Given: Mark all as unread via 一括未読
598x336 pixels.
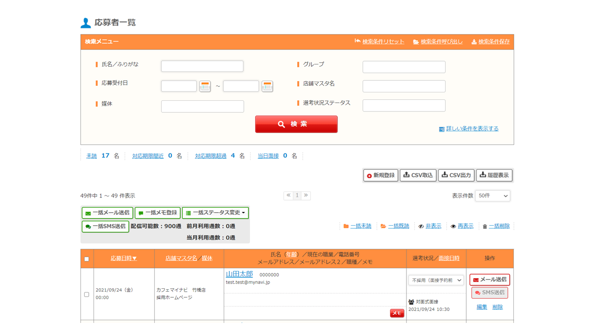Looking at the screenshot, I should (x=361, y=226).
